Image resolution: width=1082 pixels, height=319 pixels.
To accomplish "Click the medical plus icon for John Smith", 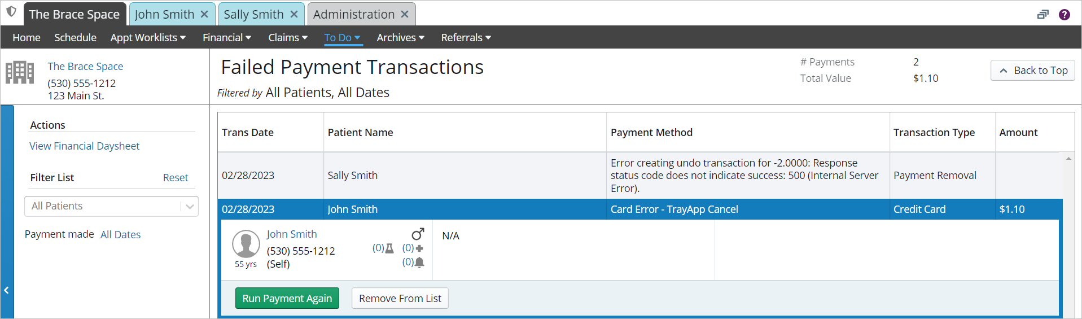I will point(419,248).
